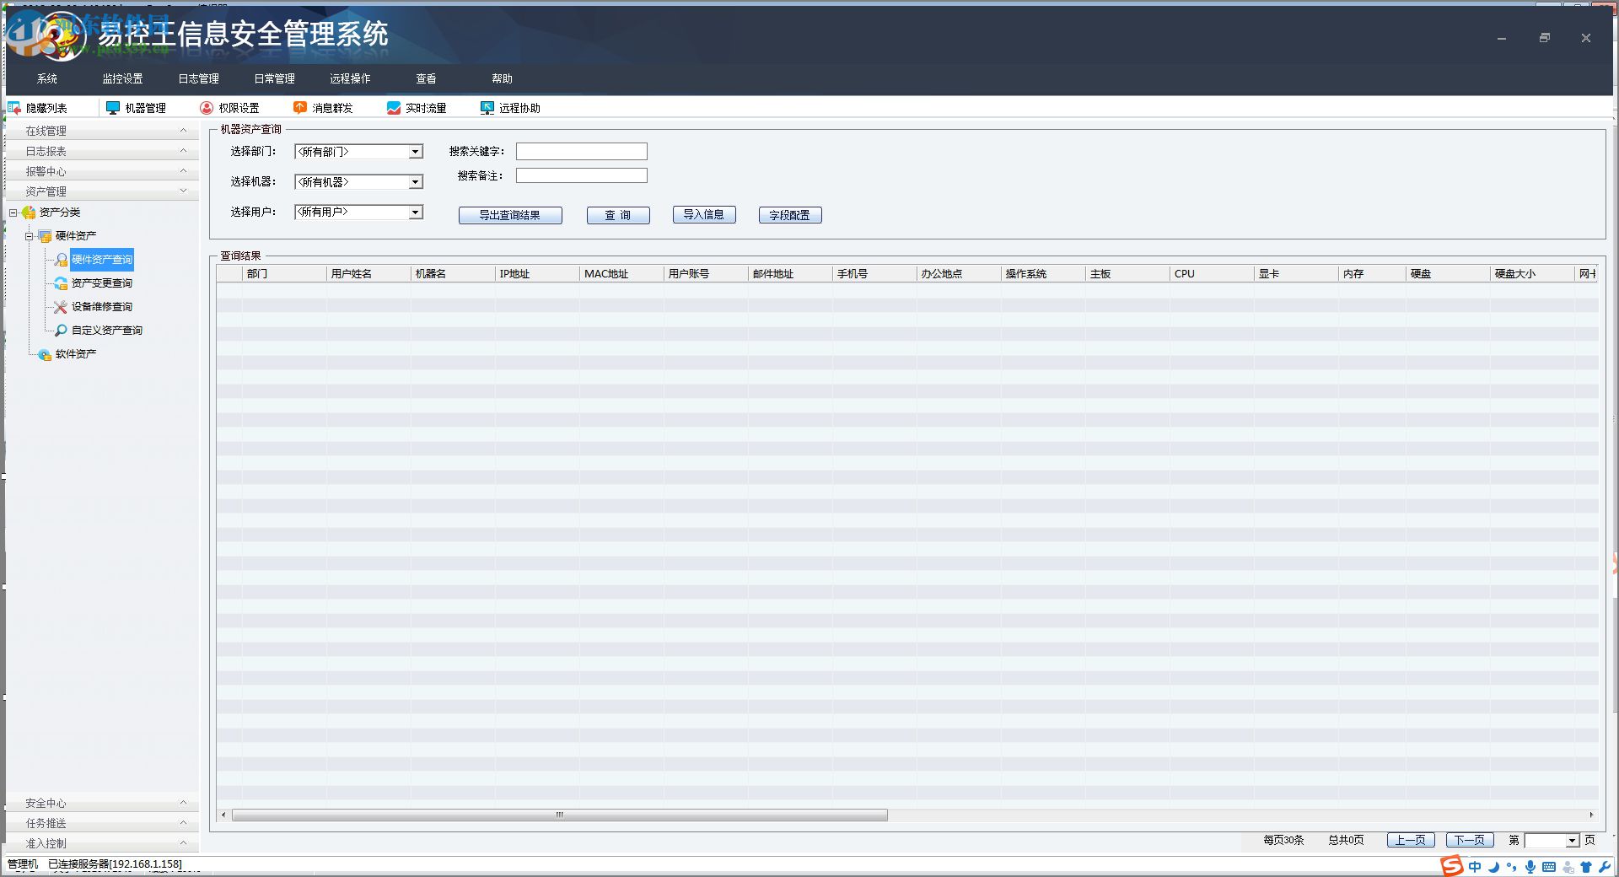
Task: Click the 用户姓名 column header
Action: point(368,274)
